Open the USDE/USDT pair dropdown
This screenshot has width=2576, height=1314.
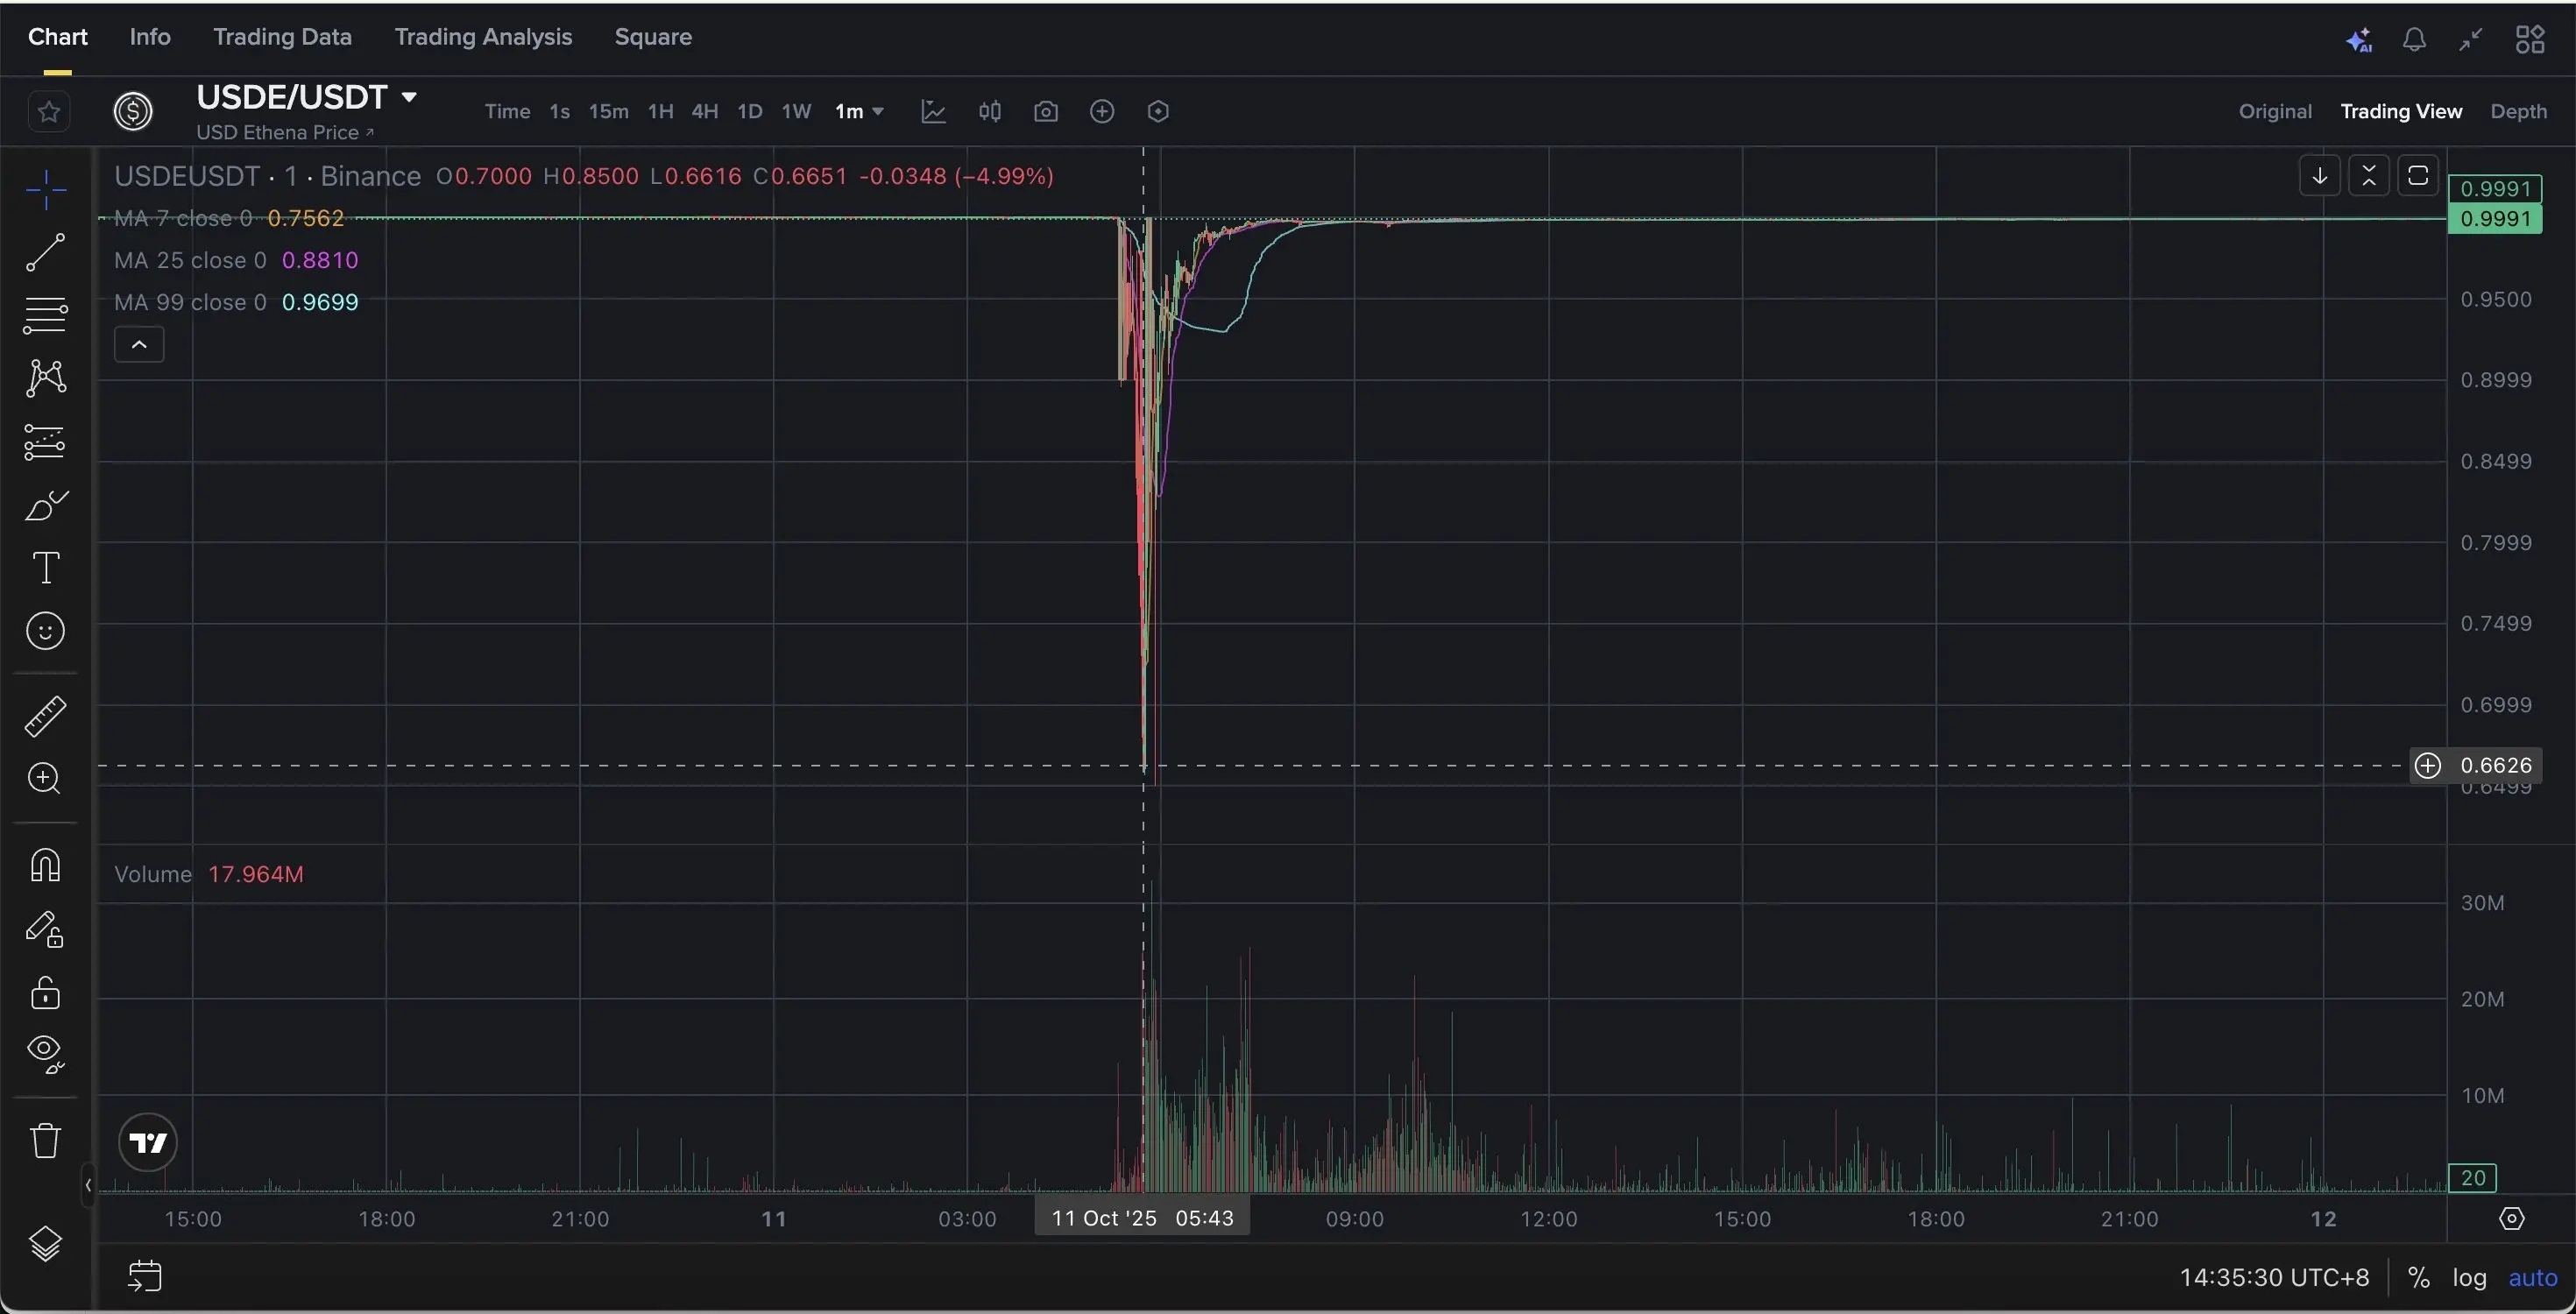[x=408, y=97]
